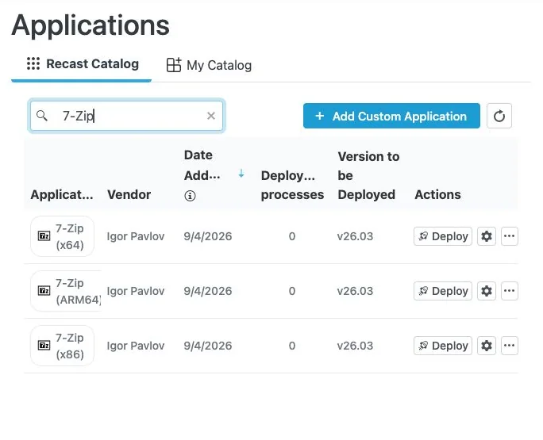Screen dimensions: 543x440
Task: Open more options for 7-Zip (ARM64)
Action: pyautogui.click(x=509, y=291)
